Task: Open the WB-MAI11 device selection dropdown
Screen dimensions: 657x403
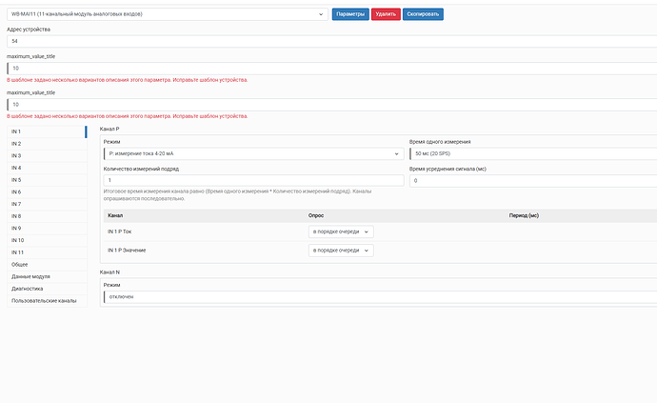Action: pos(168,14)
